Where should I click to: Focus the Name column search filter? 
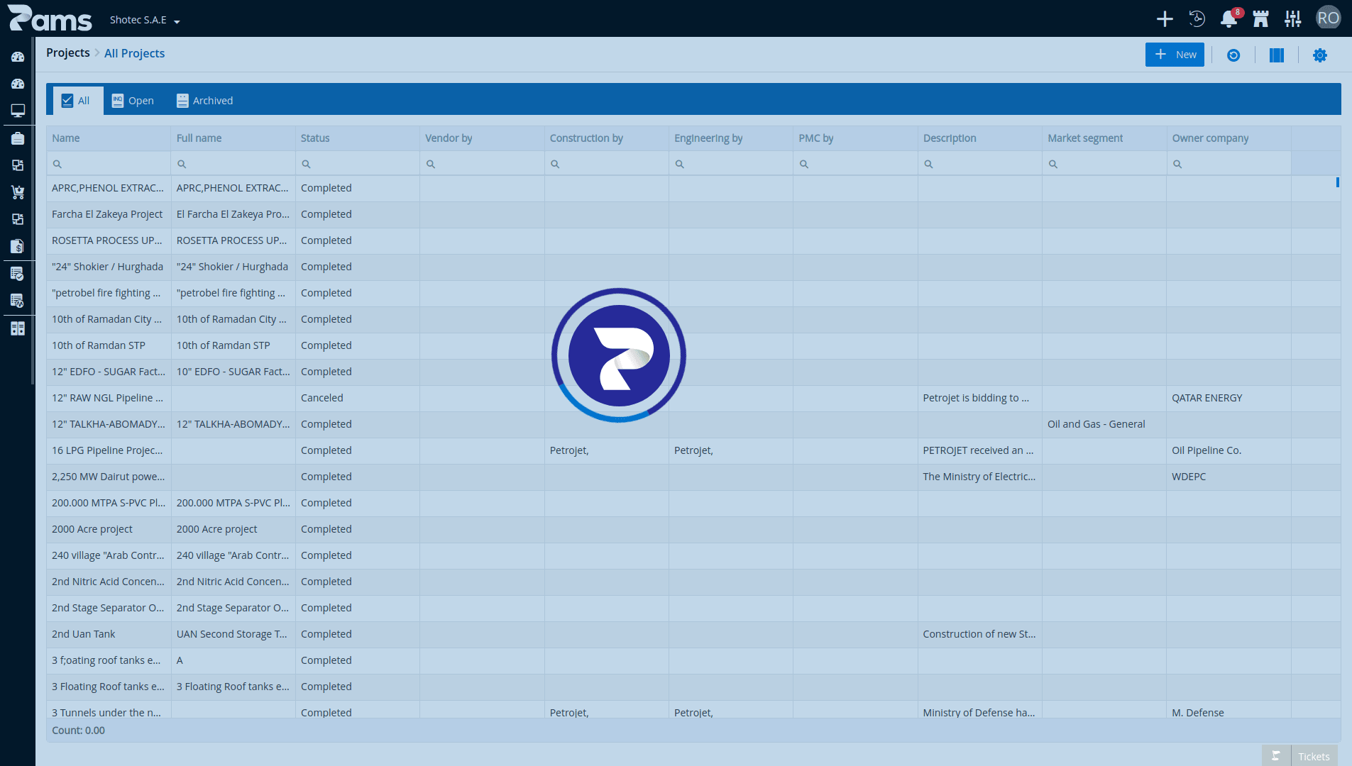(x=109, y=164)
